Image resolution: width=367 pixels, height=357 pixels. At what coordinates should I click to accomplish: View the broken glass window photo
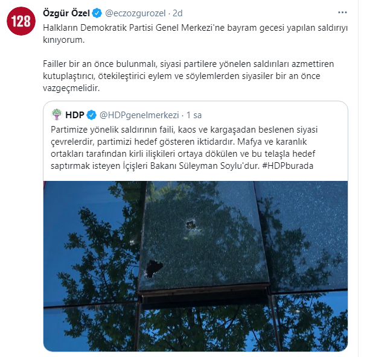click(x=196, y=266)
